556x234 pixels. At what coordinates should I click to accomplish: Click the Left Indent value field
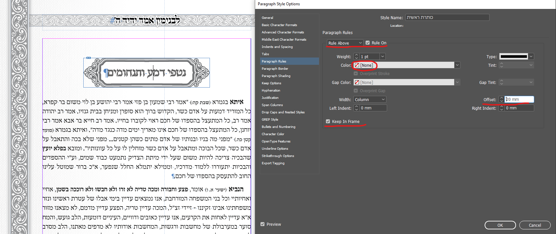373,108
